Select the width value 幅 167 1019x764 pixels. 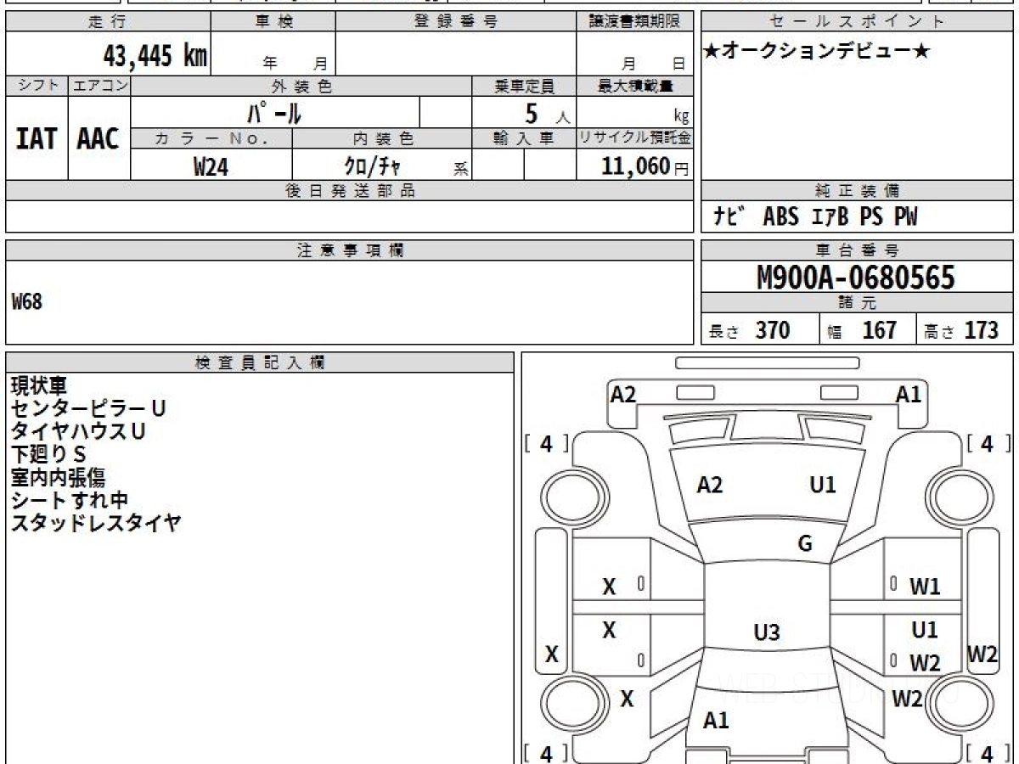coord(862,329)
